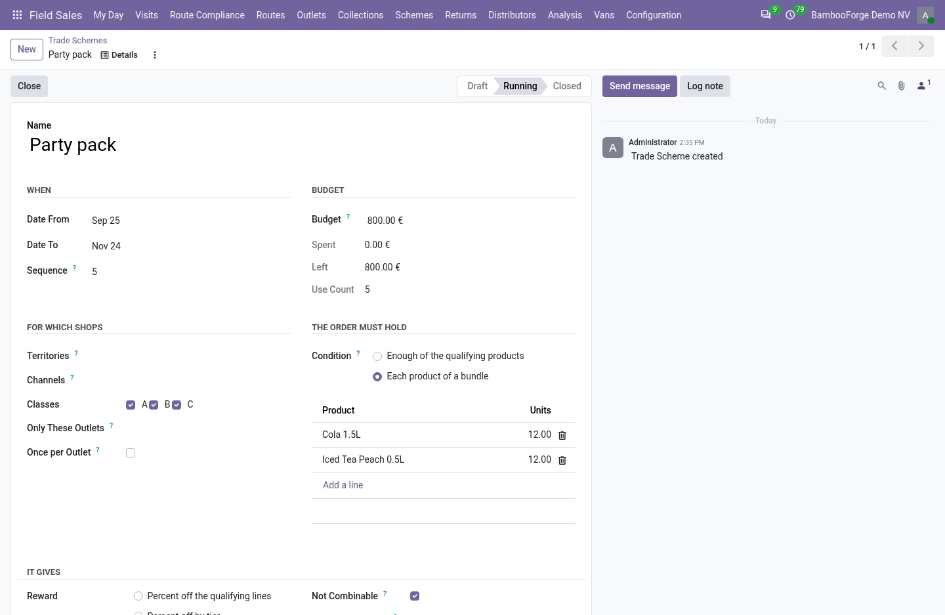Enable the Once per Outlet checkbox
The width and height of the screenshot is (945, 615).
click(x=131, y=453)
